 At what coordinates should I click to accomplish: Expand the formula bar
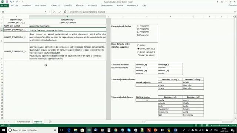coord(235,12)
